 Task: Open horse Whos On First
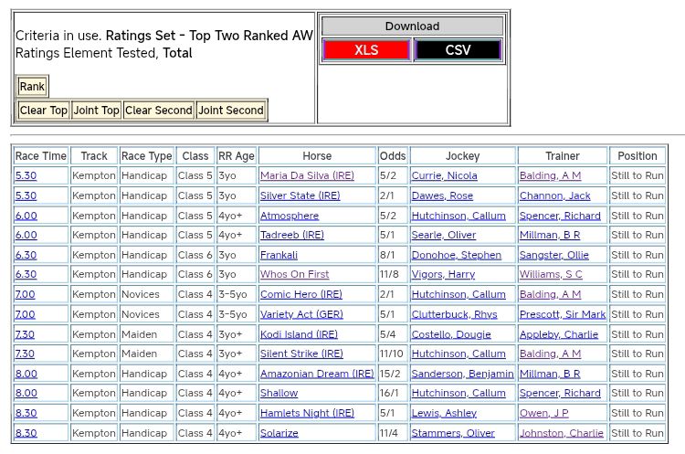pos(294,274)
